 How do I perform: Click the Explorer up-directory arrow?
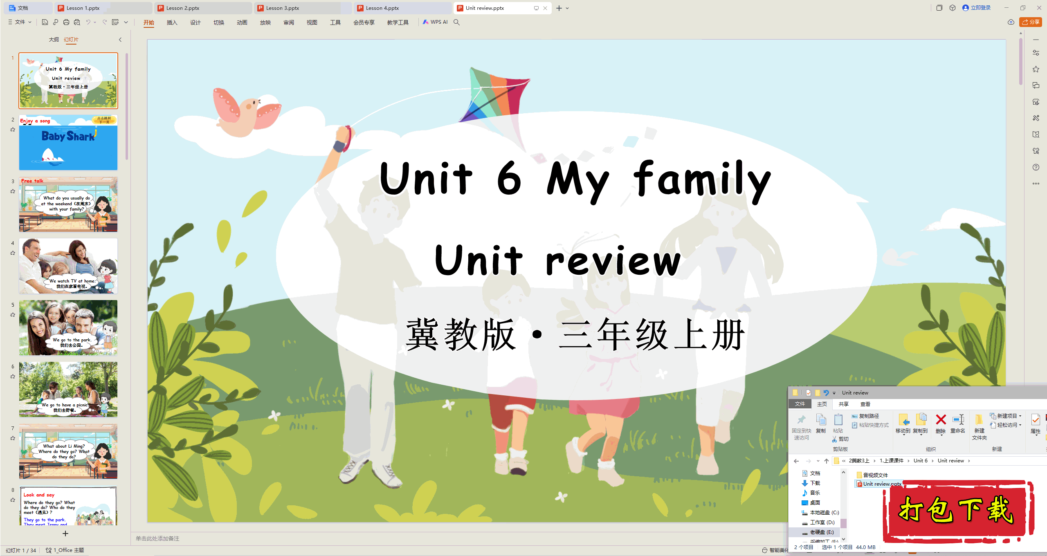pyautogui.click(x=827, y=461)
